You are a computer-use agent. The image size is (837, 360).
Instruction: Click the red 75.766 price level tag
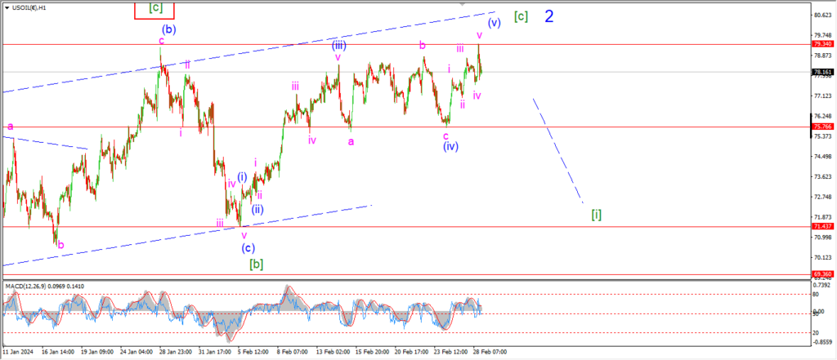coord(821,127)
